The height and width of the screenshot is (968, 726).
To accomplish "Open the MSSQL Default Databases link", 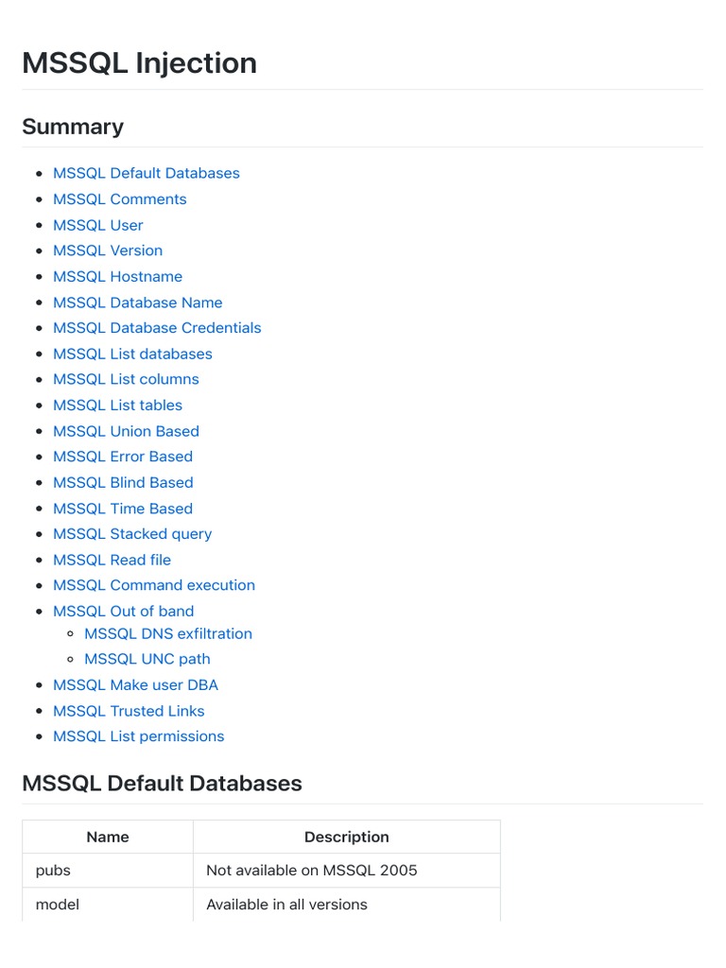I will (146, 173).
